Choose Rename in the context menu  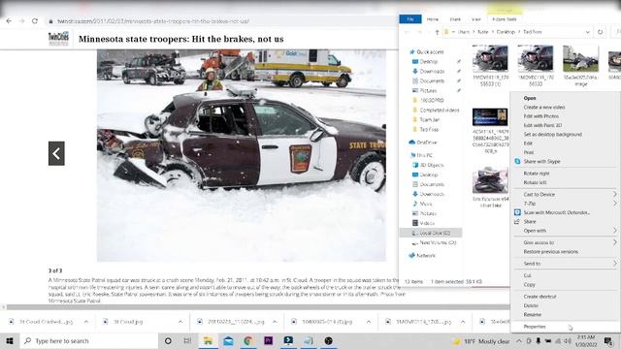pos(533,314)
